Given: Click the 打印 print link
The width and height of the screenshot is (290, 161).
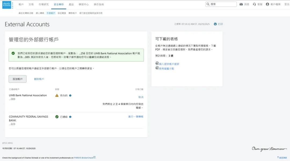Looking at the screenshot, I should point(220,24).
